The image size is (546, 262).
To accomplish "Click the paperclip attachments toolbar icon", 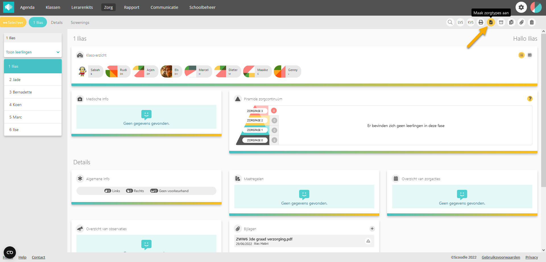I will pyautogui.click(x=522, y=22).
